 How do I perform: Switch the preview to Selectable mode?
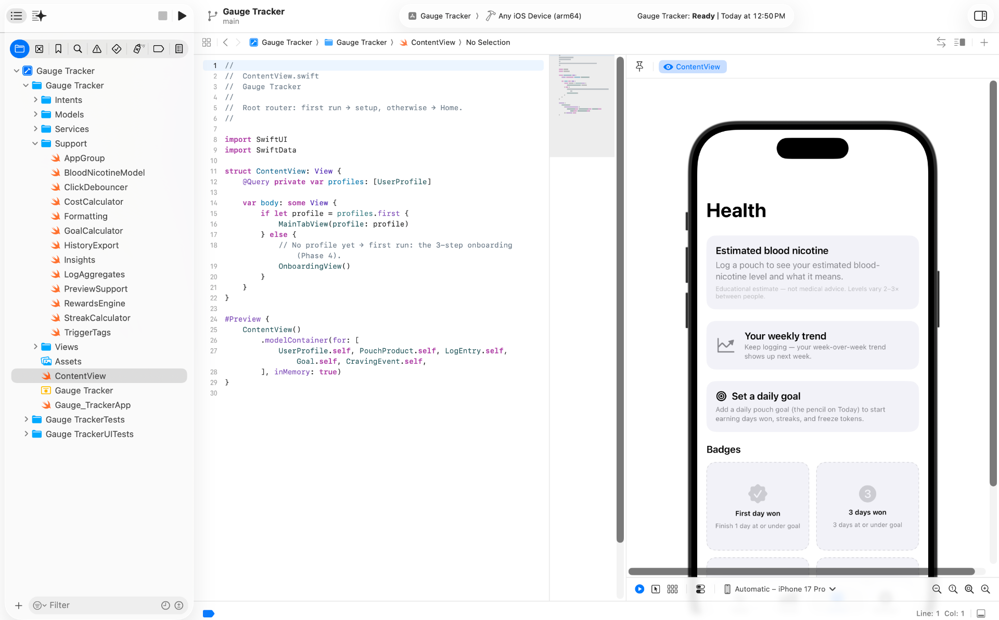(656, 589)
